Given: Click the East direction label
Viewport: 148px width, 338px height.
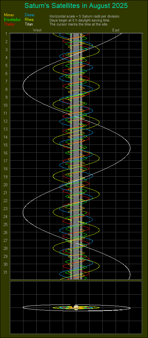Looking at the screenshot, I should point(116,30).
